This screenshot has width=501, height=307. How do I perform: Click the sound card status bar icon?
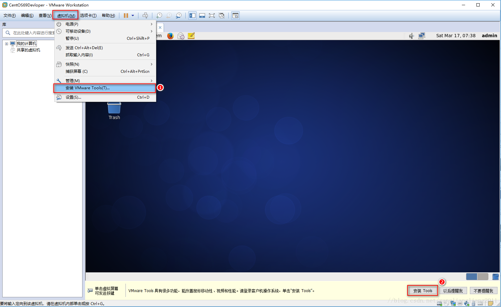(467, 303)
